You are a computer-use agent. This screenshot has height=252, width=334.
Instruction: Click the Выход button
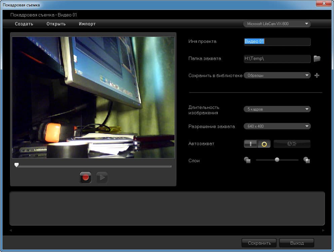coord(297,243)
